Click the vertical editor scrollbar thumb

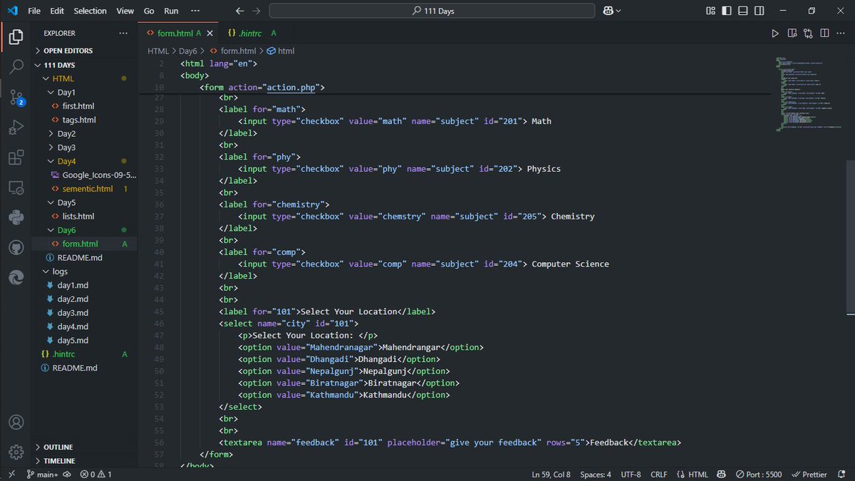coord(851,237)
